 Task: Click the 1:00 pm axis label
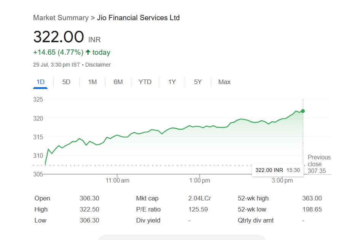coord(200,181)
